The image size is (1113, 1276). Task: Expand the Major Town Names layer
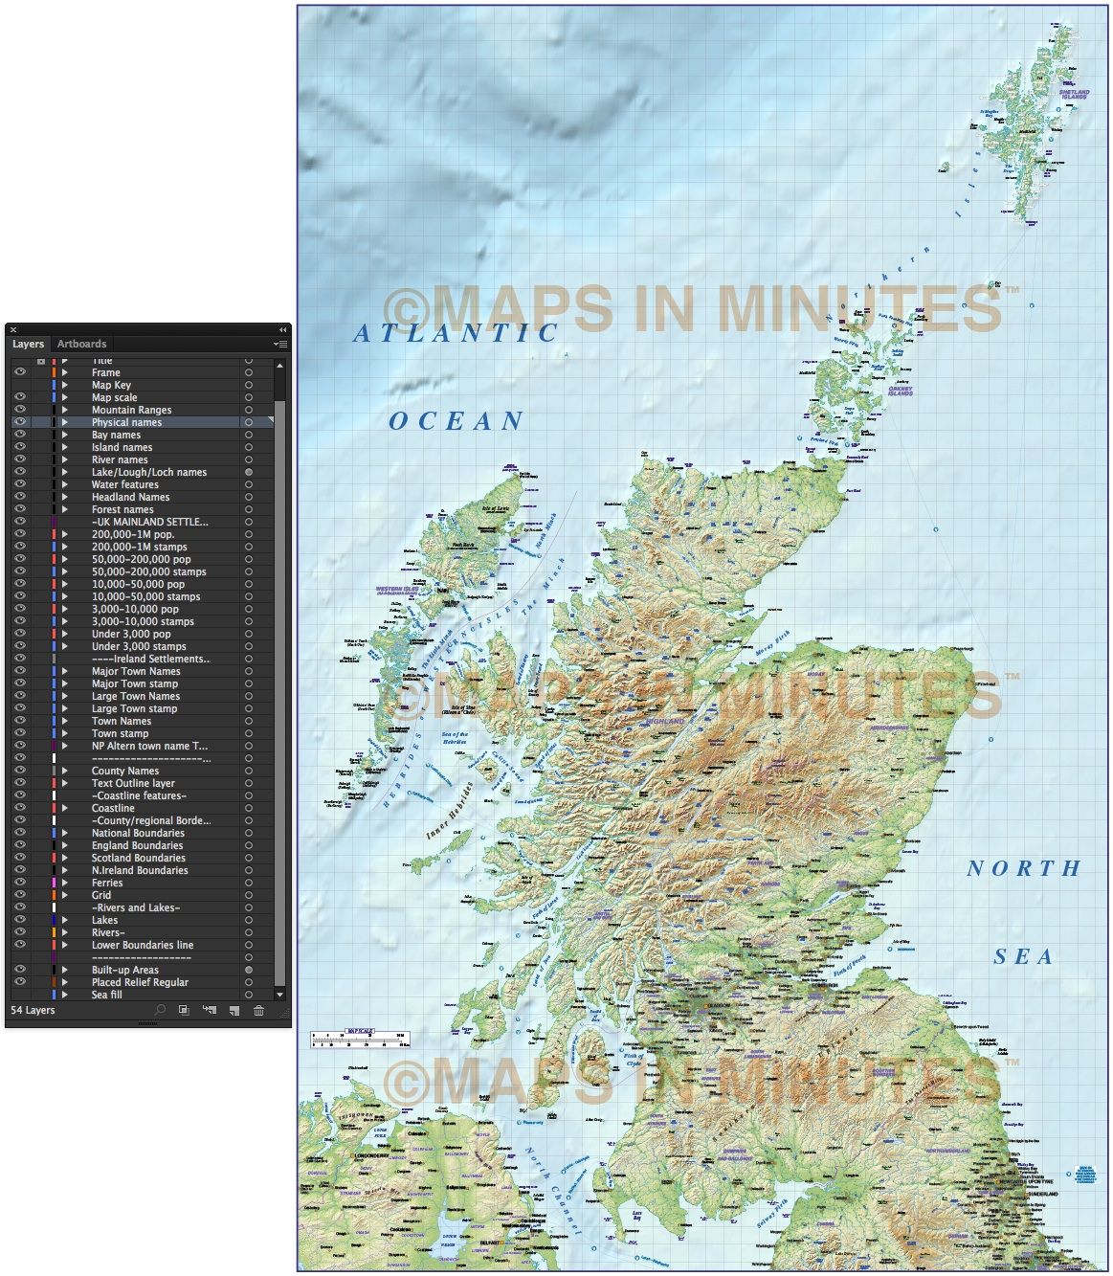pyautogui.click(x=65, y=671)
